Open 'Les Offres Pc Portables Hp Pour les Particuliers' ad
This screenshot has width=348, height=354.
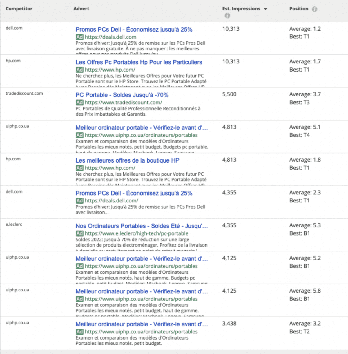coord(139,62)
